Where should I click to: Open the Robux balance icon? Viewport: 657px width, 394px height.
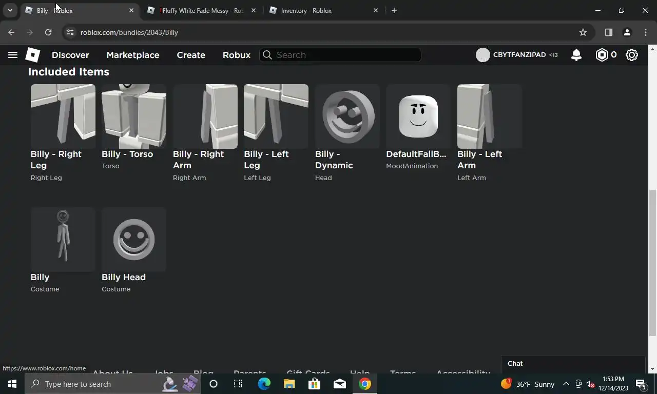click(x=602, y=55)
